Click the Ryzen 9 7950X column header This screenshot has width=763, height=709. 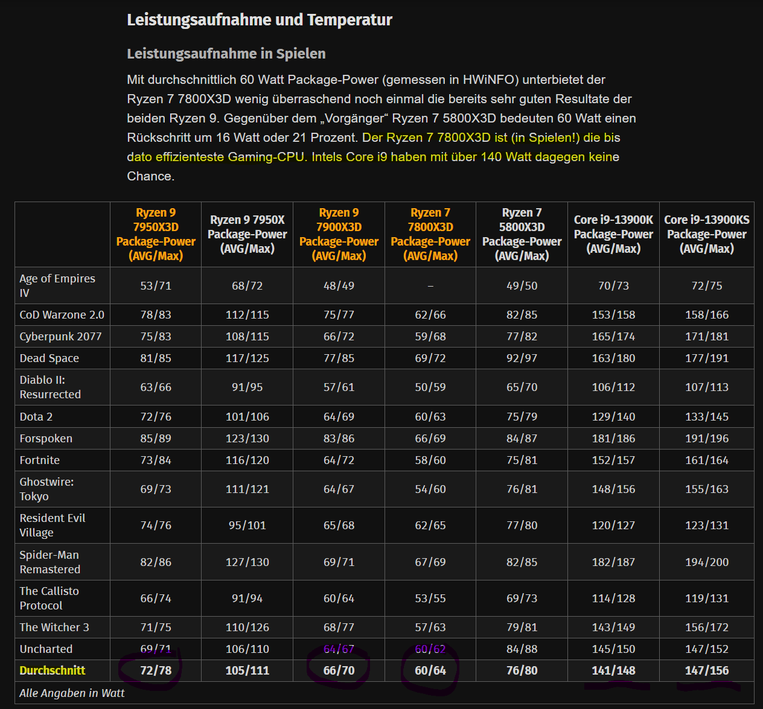point(247,234)
